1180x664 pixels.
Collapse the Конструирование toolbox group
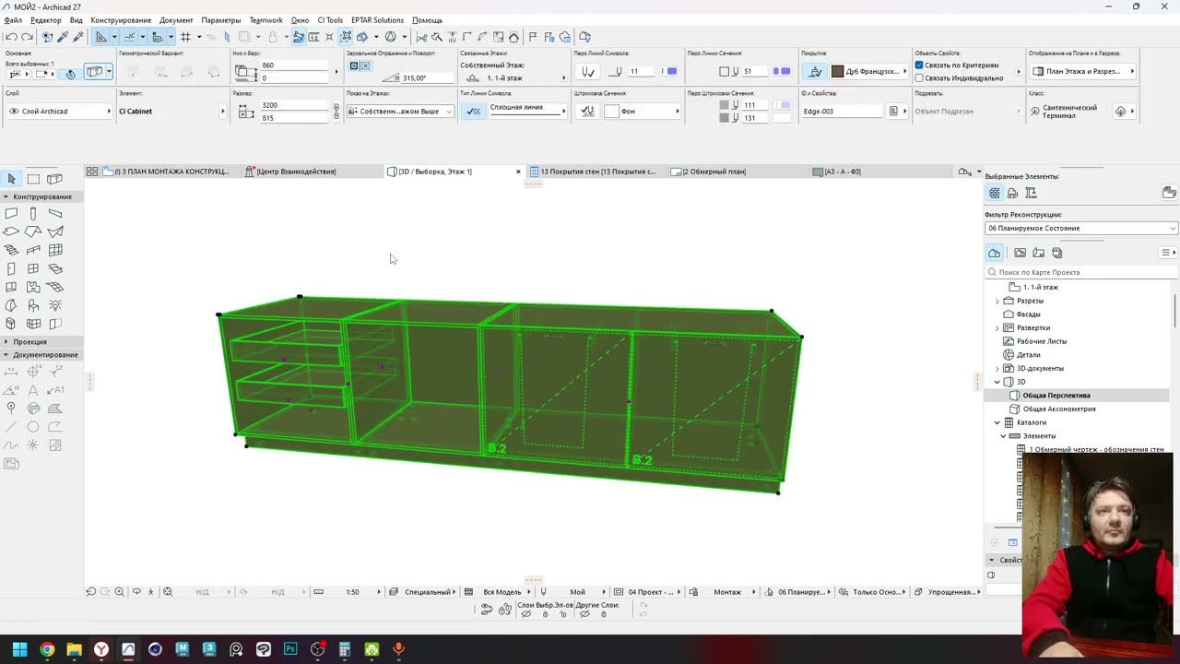(x=6, y=196)
